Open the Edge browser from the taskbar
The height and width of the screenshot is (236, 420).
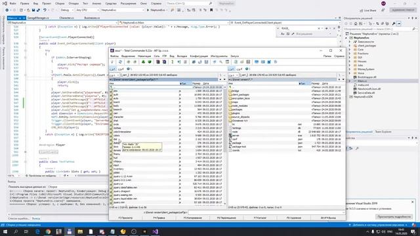pyautogui.click(x=37, y=231)
